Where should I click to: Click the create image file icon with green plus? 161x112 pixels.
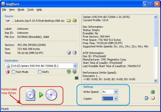[75, 20]
